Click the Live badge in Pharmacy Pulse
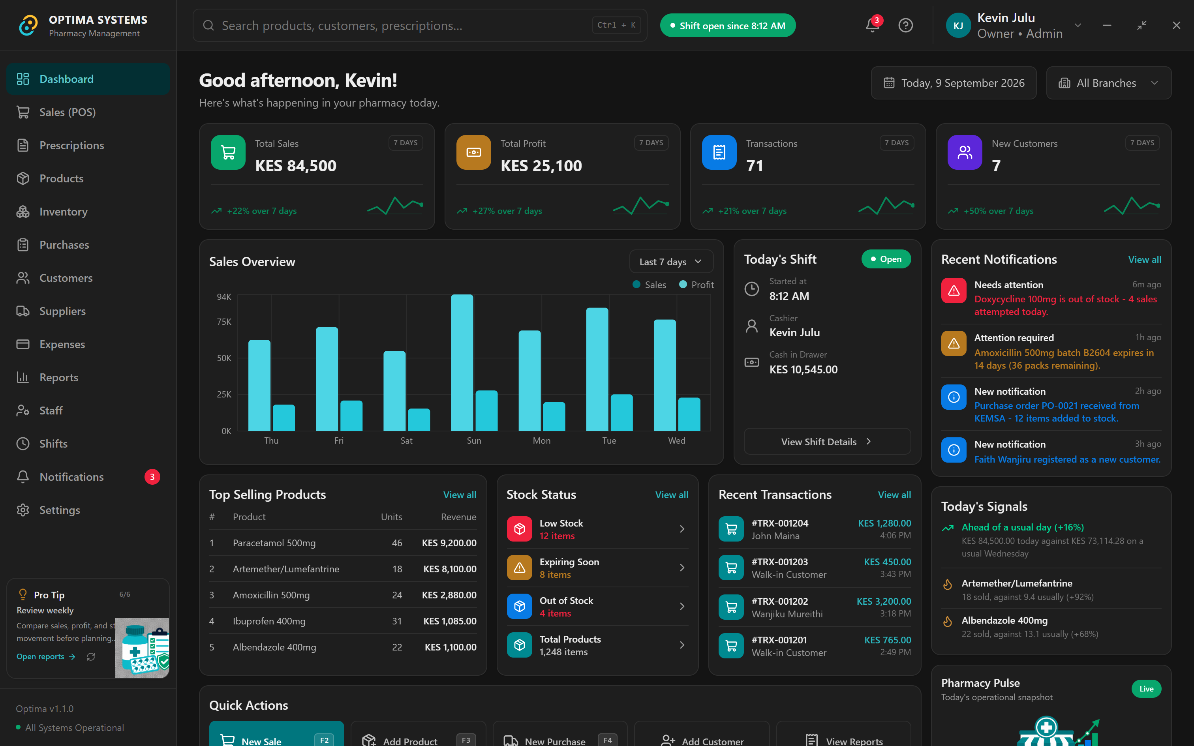 pyautogui.click(x=1146, y=689)
